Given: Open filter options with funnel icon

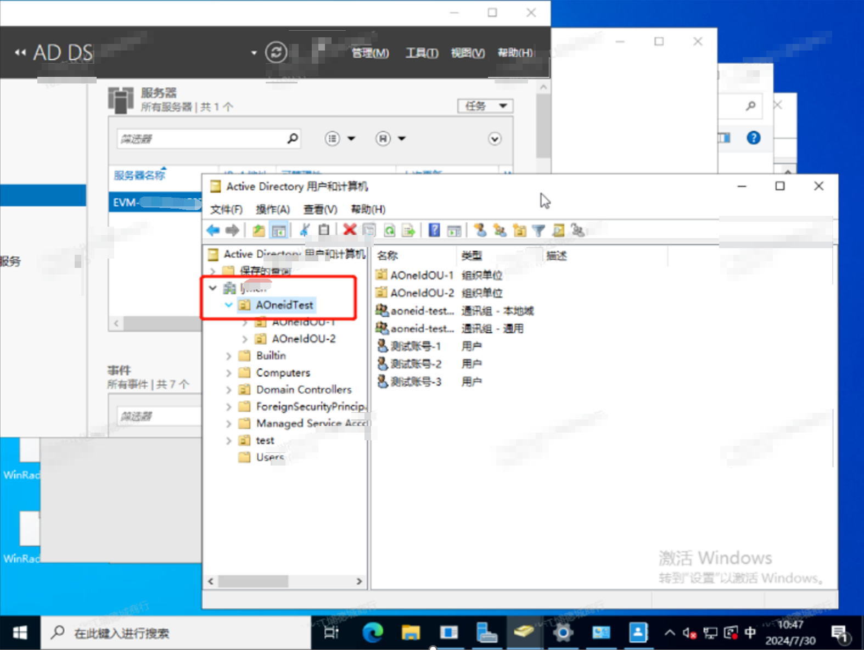Looking at the screenshot, I should pyautogui.click(x=538, y=231).
